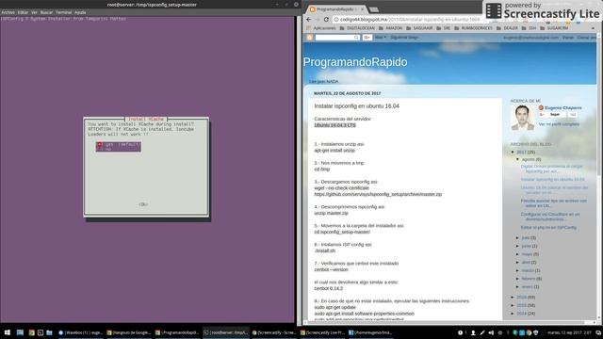Open the SAGUAAIR bookmark folder

click(x=419, y=28)
